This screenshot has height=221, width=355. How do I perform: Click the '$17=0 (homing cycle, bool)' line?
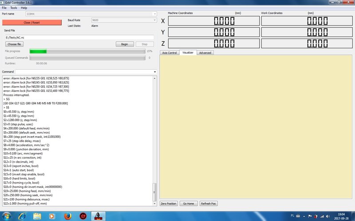pos(21,183)
